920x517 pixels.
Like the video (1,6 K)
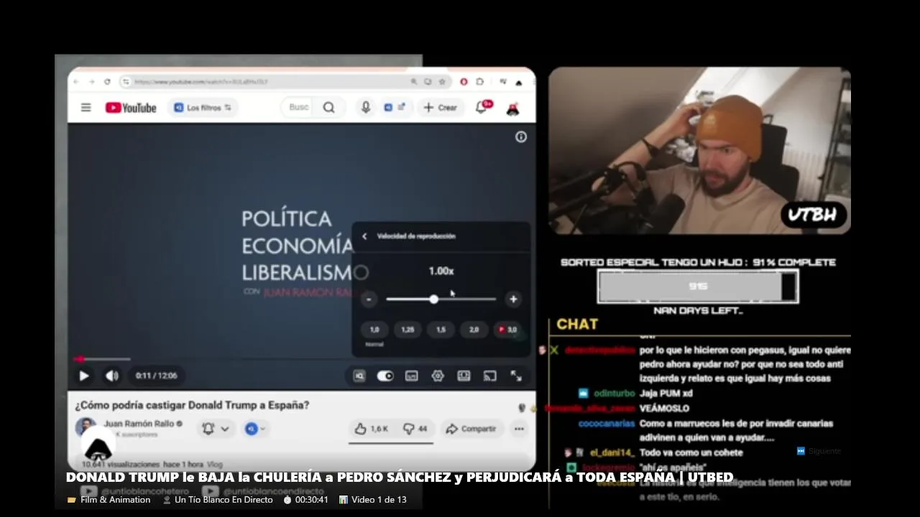[x=371, y=429]
